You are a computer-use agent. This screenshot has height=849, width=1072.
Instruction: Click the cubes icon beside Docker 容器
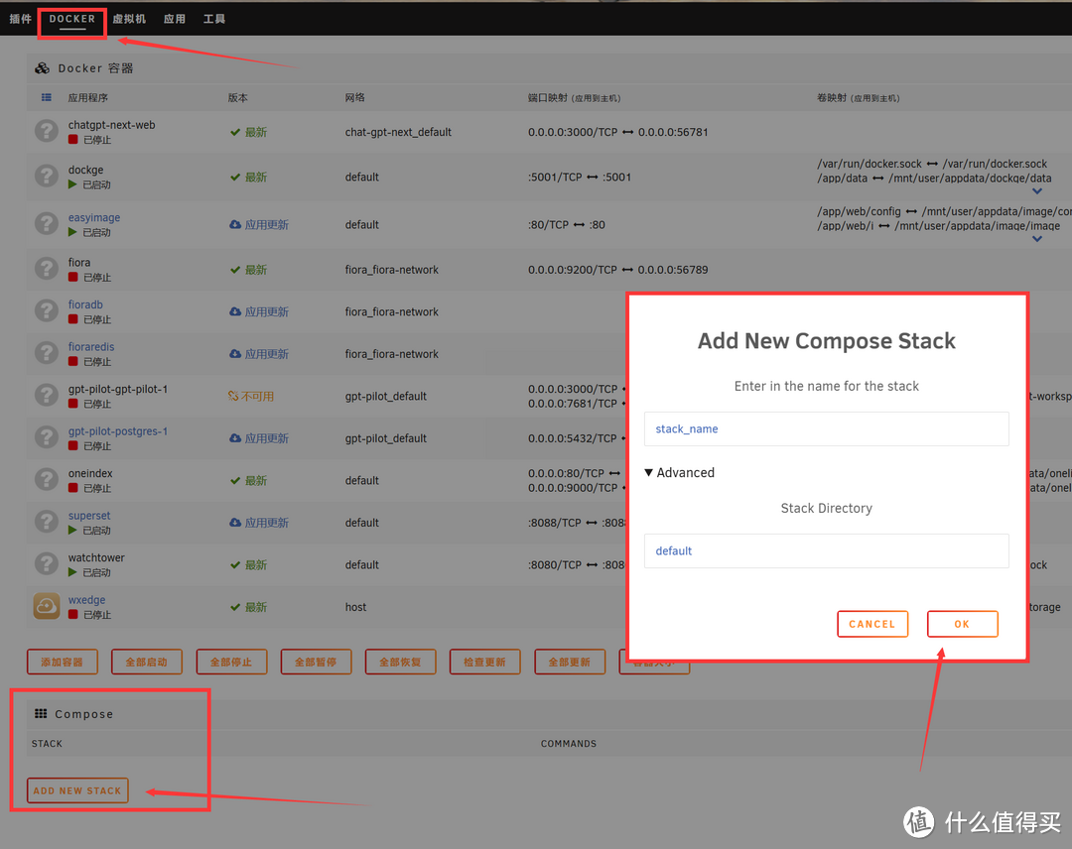[x=42, y=68]
